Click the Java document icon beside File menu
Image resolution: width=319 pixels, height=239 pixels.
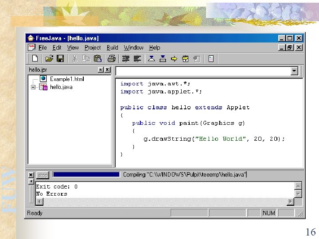coord(31,47)
